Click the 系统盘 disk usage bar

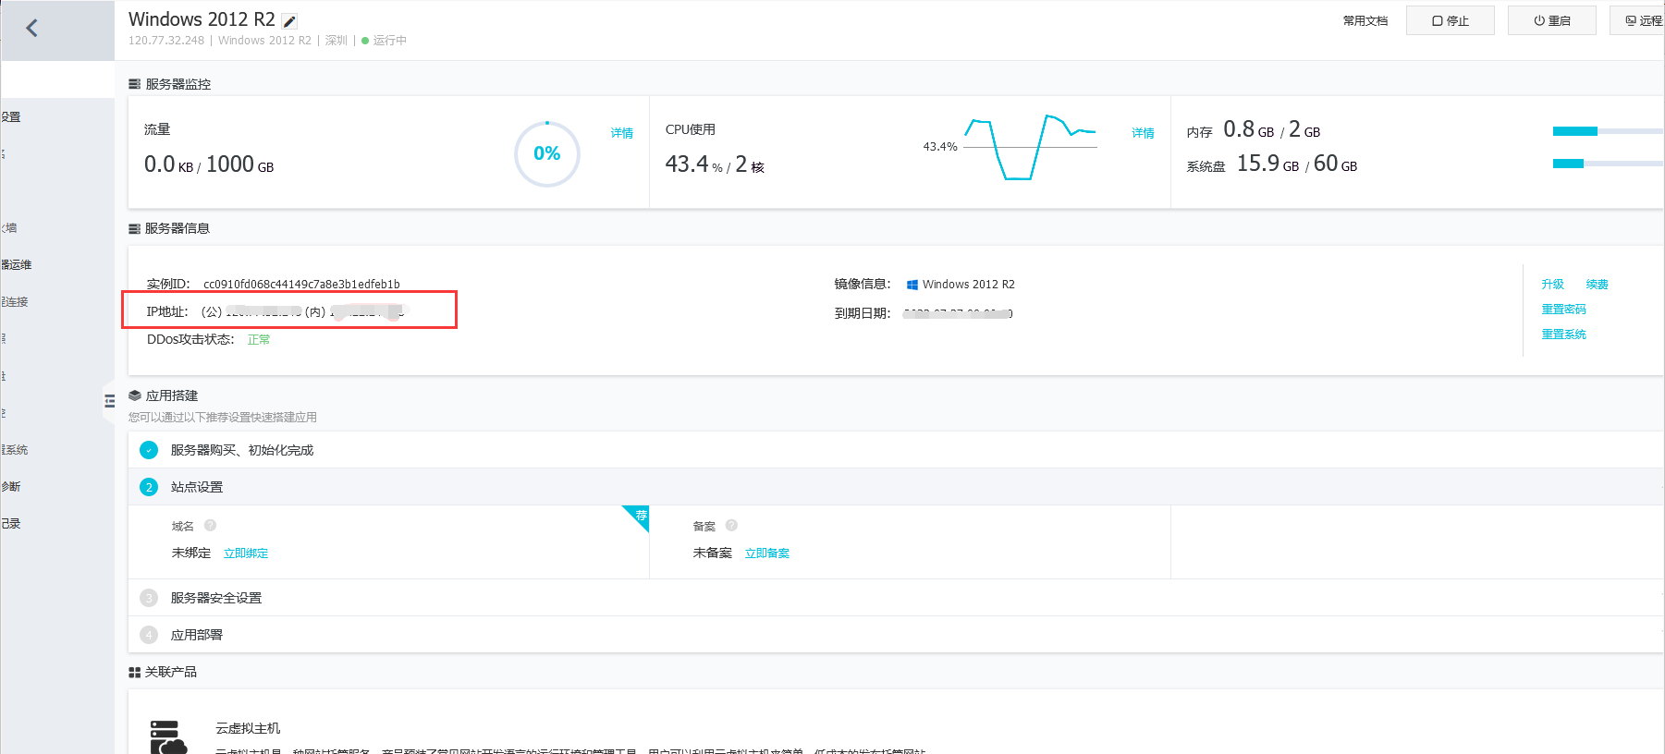pos(1608,164)
